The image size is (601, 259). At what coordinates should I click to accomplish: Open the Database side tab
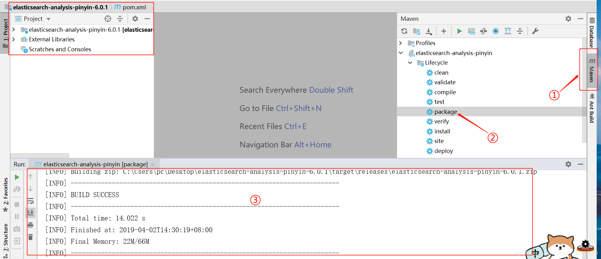pyautogui.click(x=592, y=32)
